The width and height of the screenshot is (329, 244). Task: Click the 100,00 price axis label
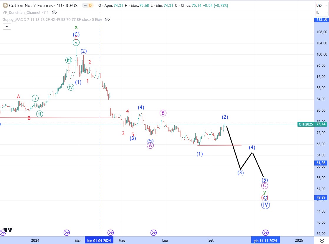[322, 54]
